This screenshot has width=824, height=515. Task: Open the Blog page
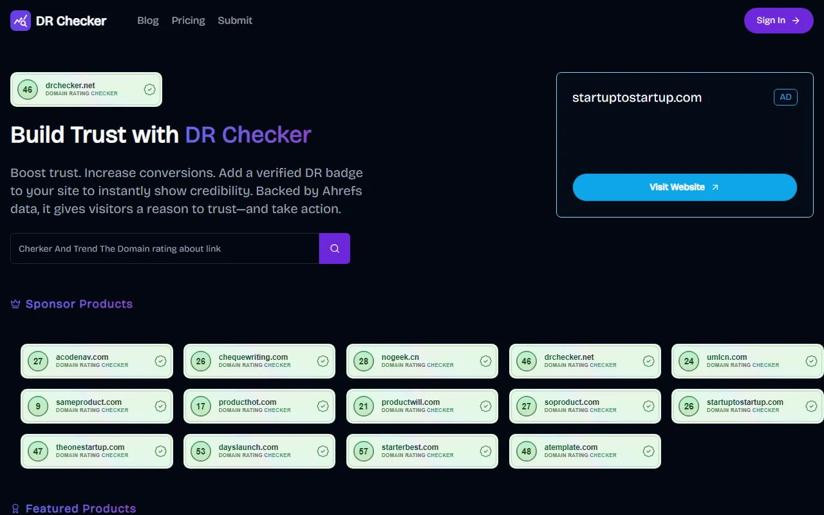click(147, 21)
